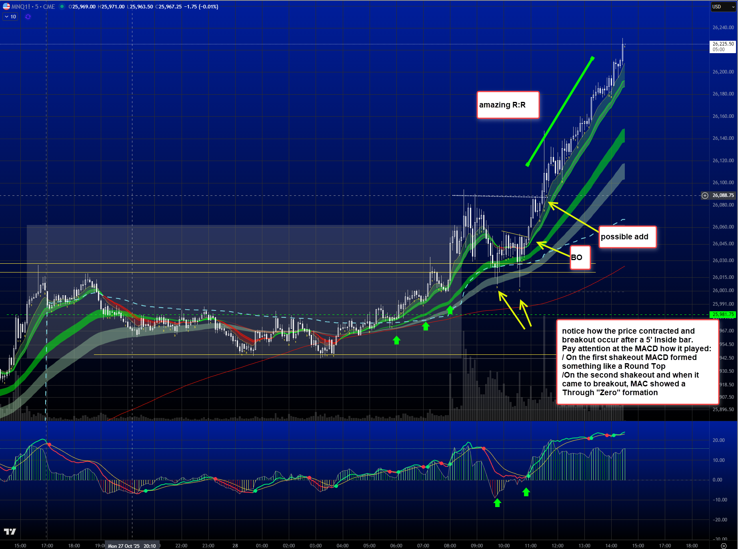Image resolution: width=738 pixels, height=549 pixels.
Task: Click the 26,015.00 price scale label
Action: pyautogui.click(x=723, y=277)
